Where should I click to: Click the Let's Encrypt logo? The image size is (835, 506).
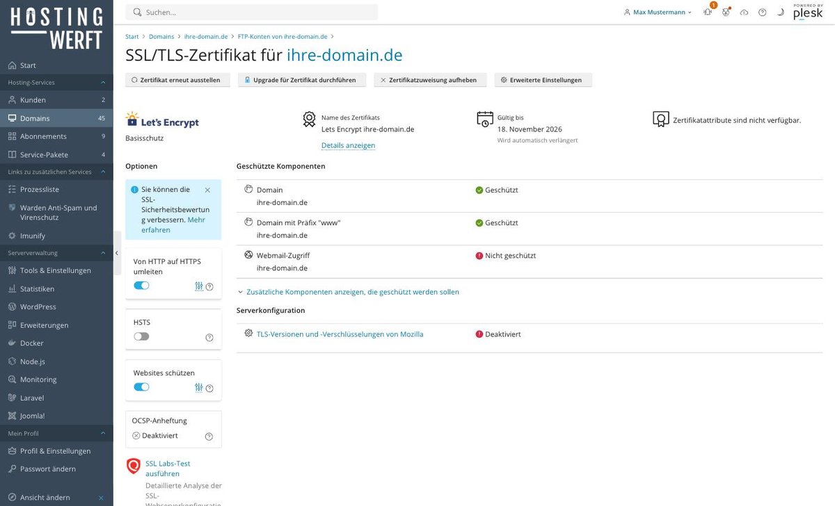(x=162, y=120)
